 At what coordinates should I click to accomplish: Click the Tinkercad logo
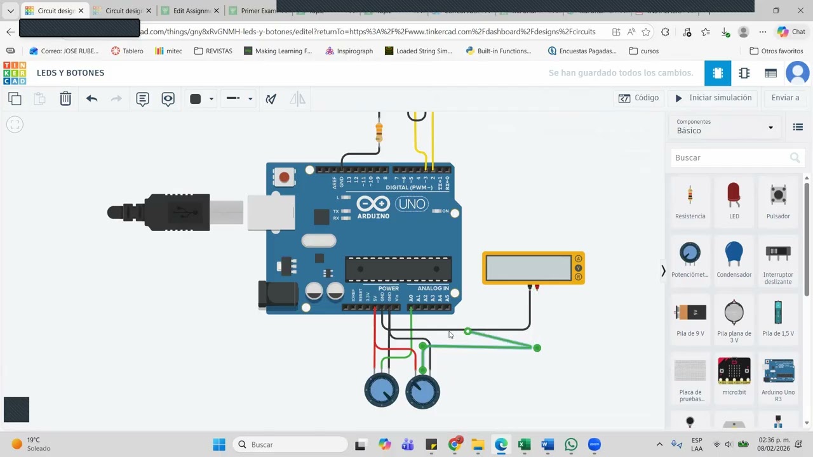15,73
